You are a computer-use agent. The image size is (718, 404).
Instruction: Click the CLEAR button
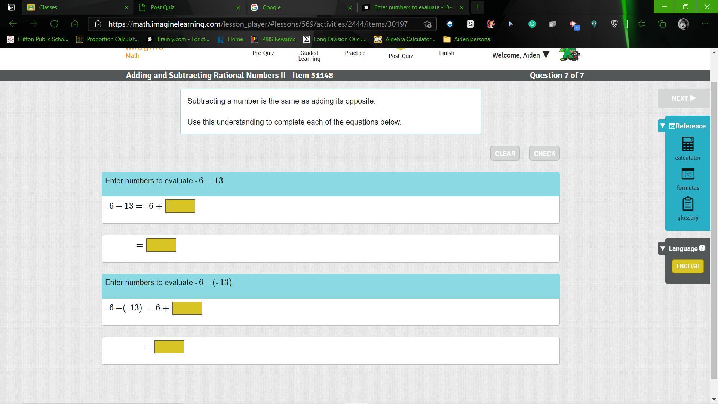pyautogui.click(x=504, y=153)
